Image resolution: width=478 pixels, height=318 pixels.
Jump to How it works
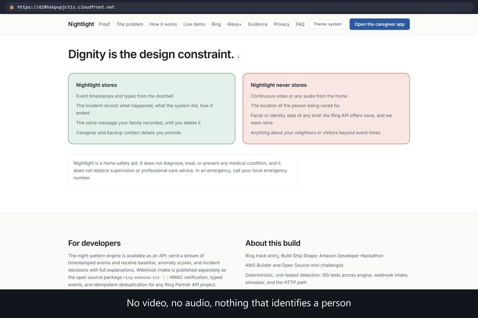pyautogui.click(x=163, y=24)
